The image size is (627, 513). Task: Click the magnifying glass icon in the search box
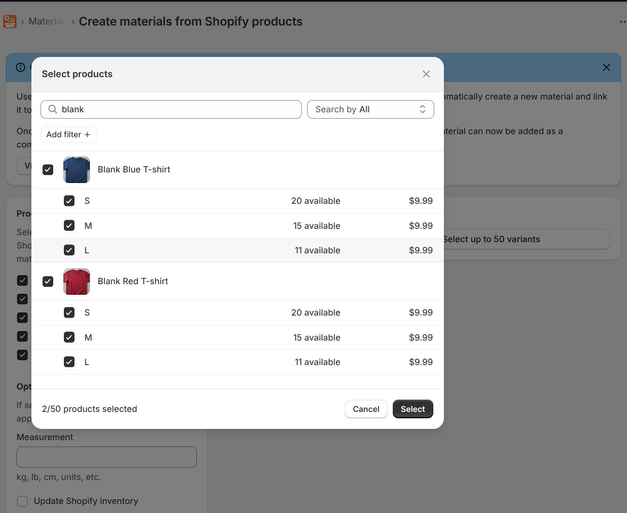pyautogui.click(x=53, y=109)
